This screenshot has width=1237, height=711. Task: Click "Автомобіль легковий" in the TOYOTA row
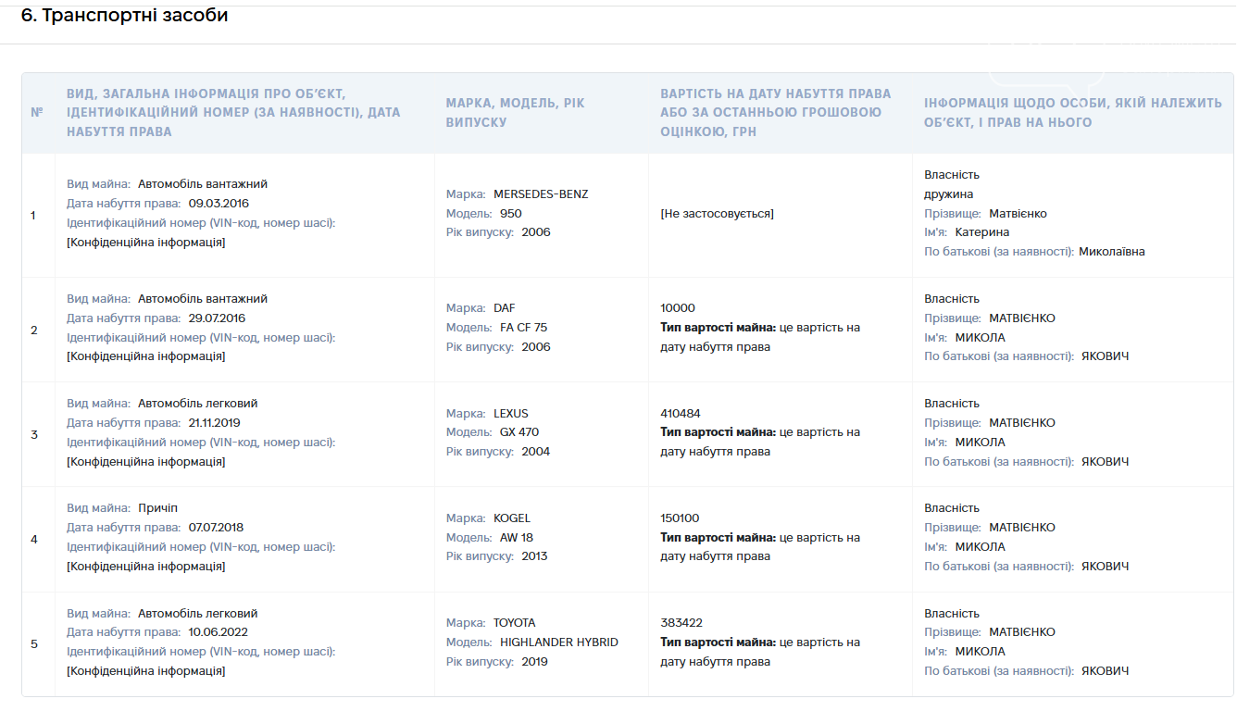pyautogui.click(x=198, y=613)
